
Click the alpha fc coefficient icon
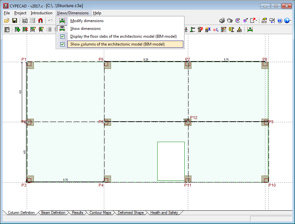click(x=216, y=30)
